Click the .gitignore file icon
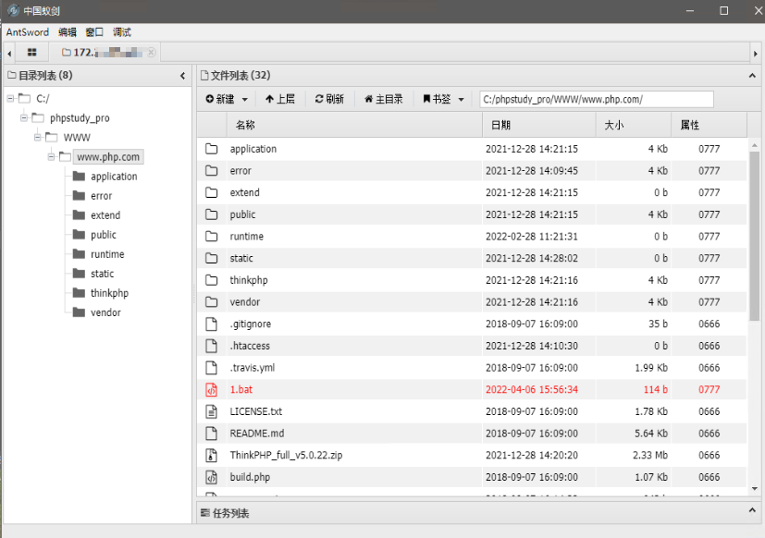The height and width of the screenshot is (538, 765). (211, 324)
